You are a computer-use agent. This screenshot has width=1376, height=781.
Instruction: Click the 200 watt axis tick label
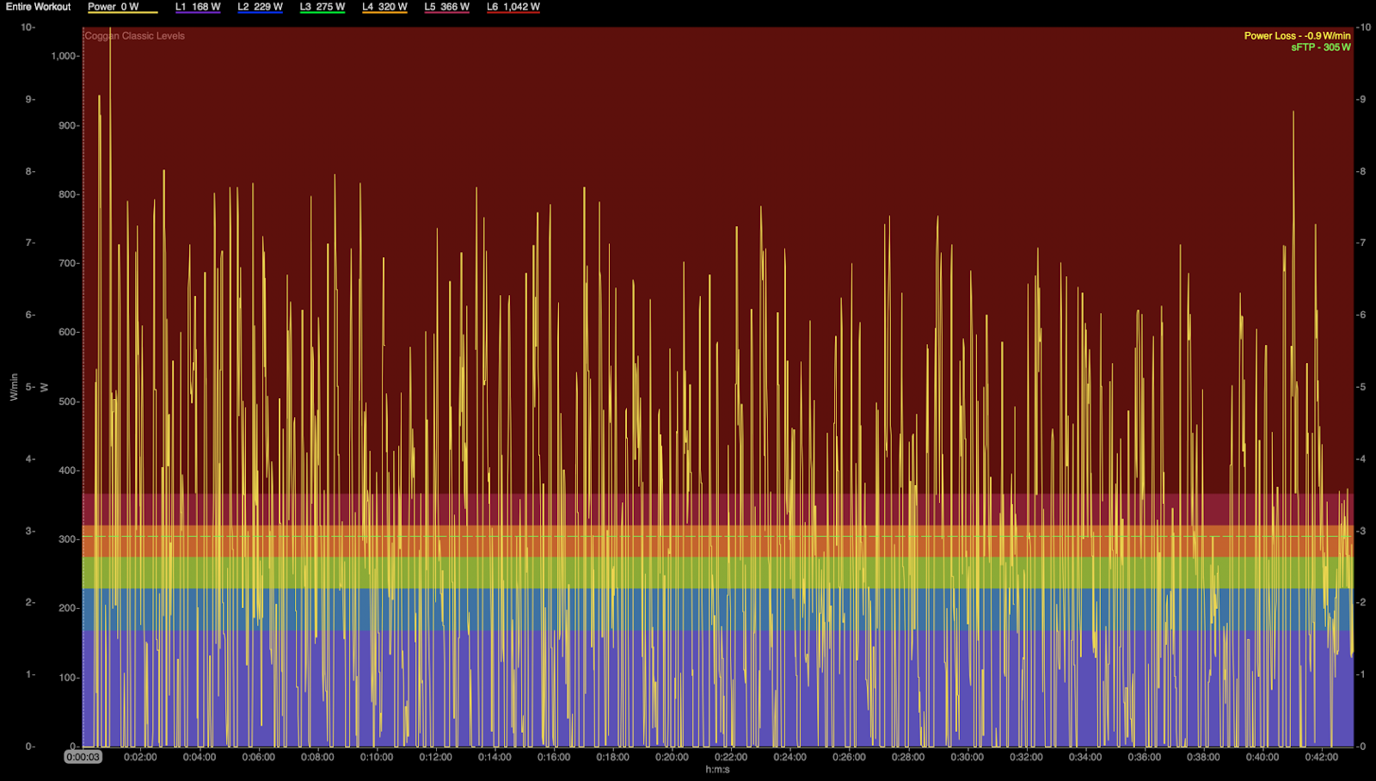click(68, 608)
